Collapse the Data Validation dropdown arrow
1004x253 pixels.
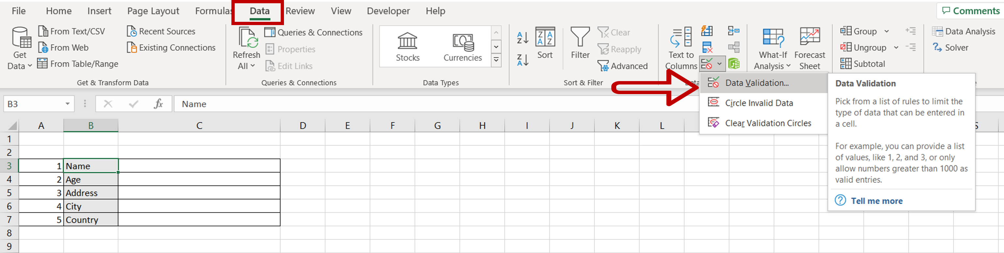[x=719, y=63]
